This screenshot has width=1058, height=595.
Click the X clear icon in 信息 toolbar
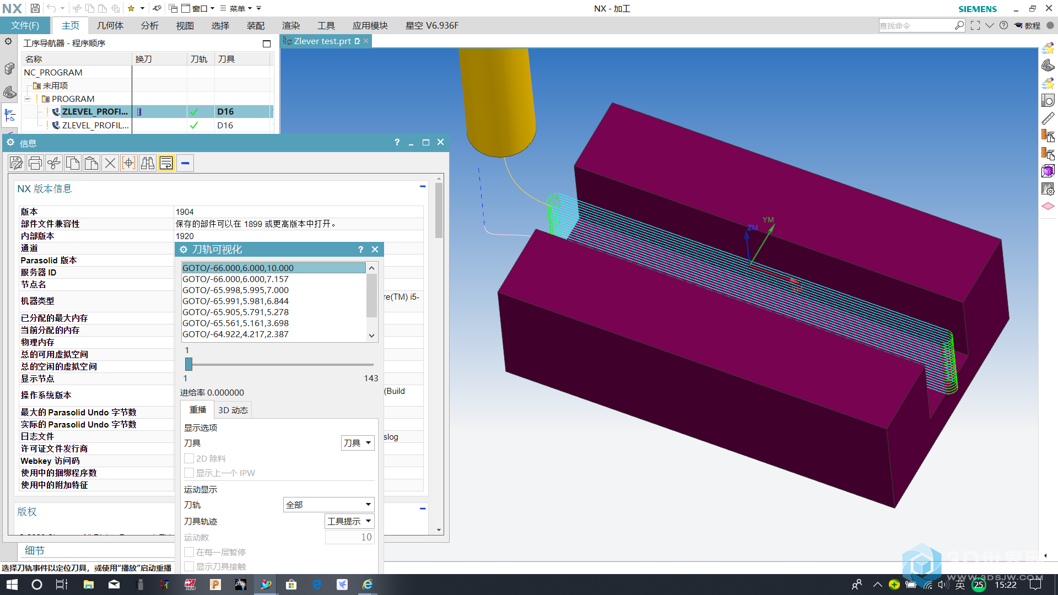110,163
